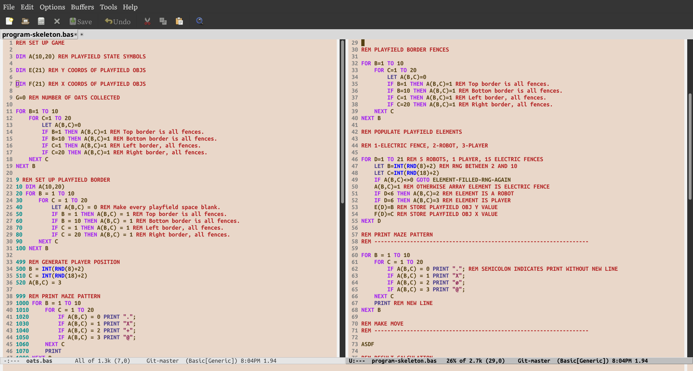The height and width of the screenshot is (371, 693).
Task: Open the Edit menu
Action: tap(27, 7)
